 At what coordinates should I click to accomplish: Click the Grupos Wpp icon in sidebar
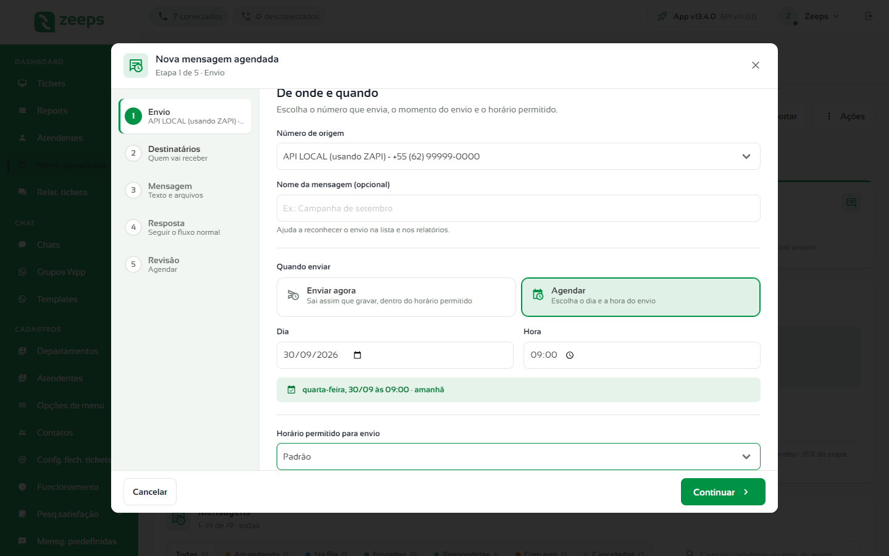coord(22,272)
